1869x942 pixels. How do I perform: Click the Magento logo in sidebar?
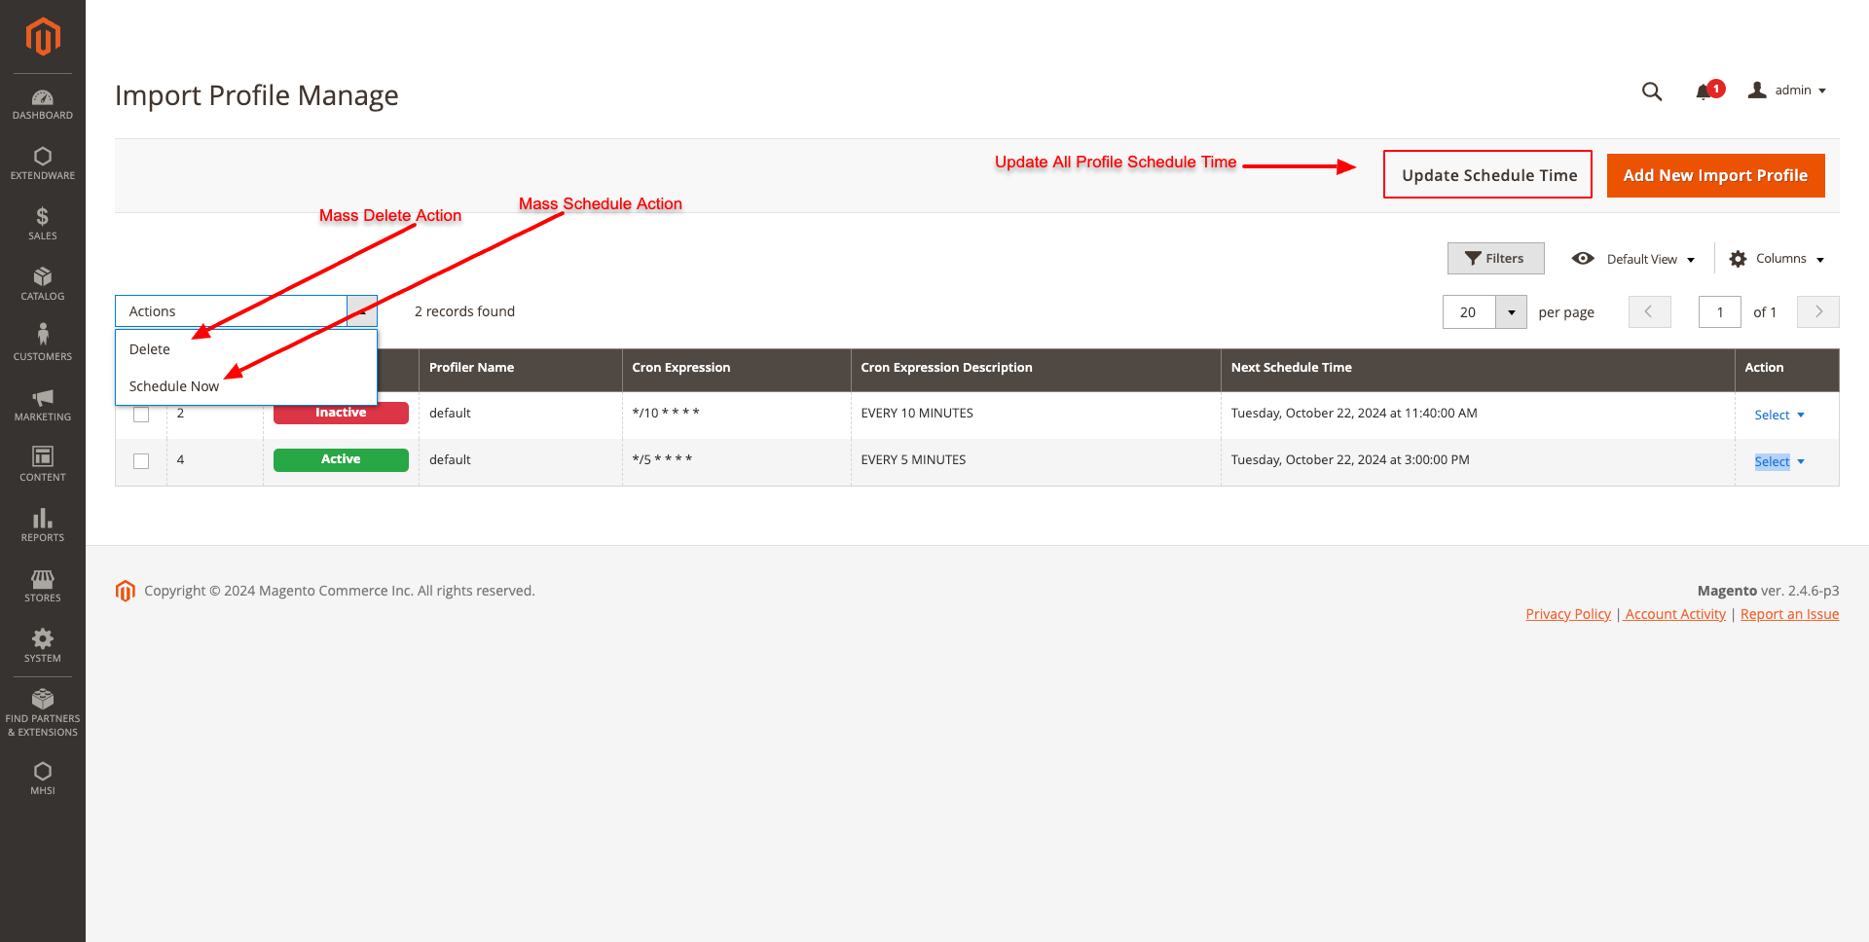point(43,37)
